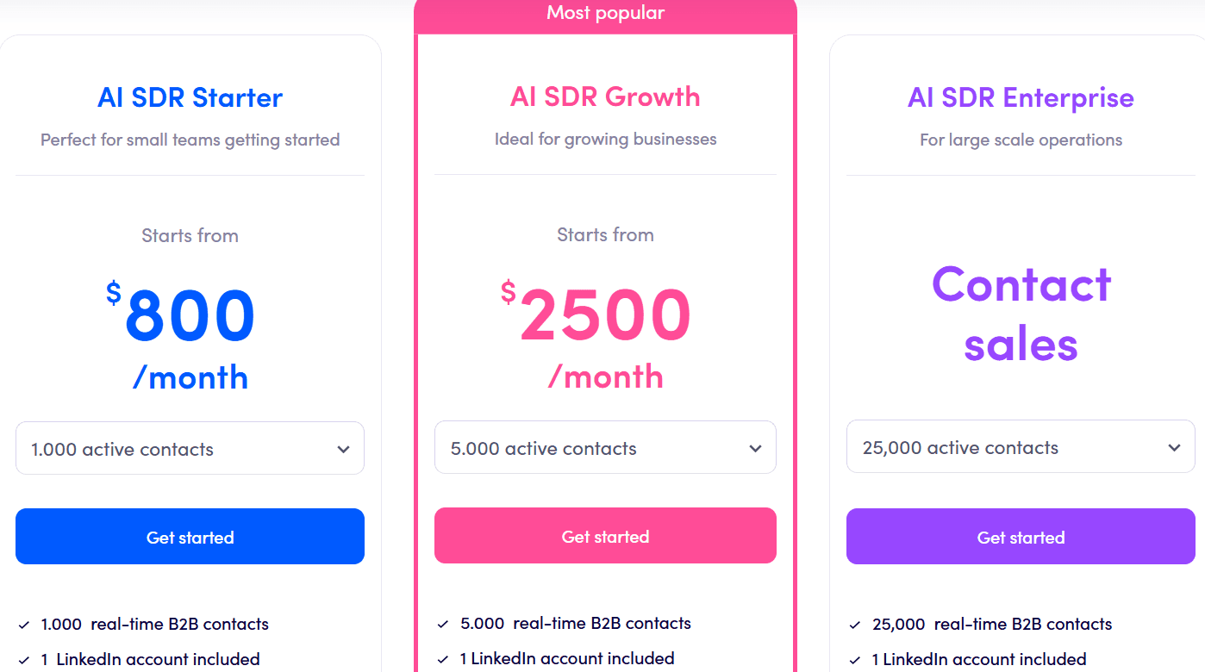This screenshot has width=1205, height=672.
Task: Click the Most popular banner
Action: point(605,12)
